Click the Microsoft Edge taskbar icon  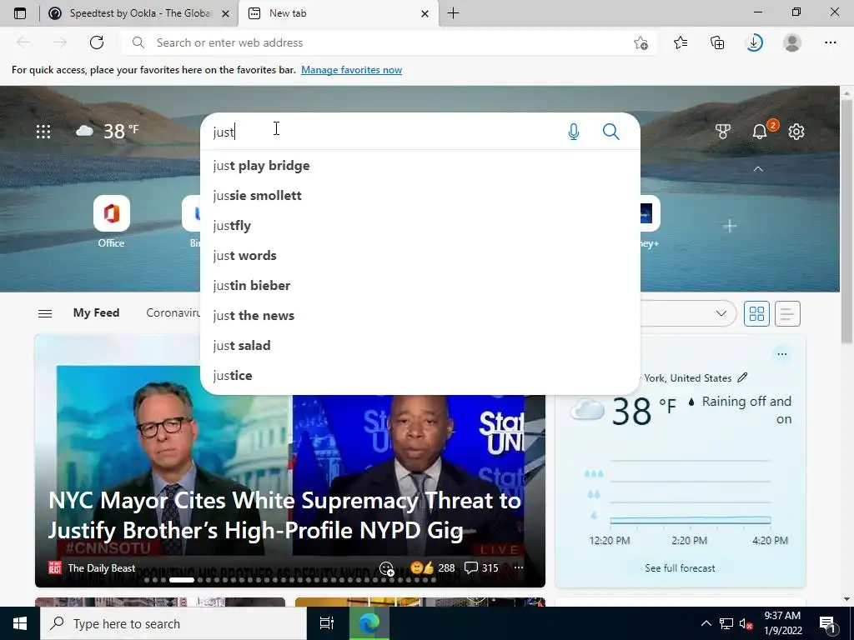point(369,623)
